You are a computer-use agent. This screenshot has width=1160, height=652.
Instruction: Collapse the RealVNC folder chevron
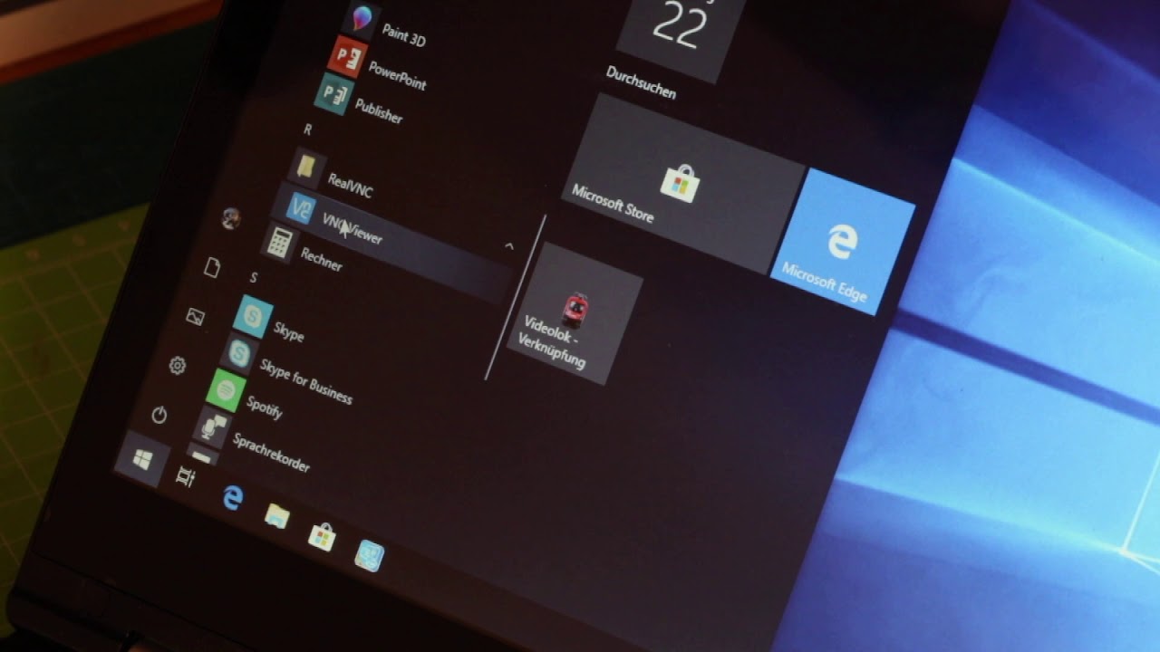[508, 245]
